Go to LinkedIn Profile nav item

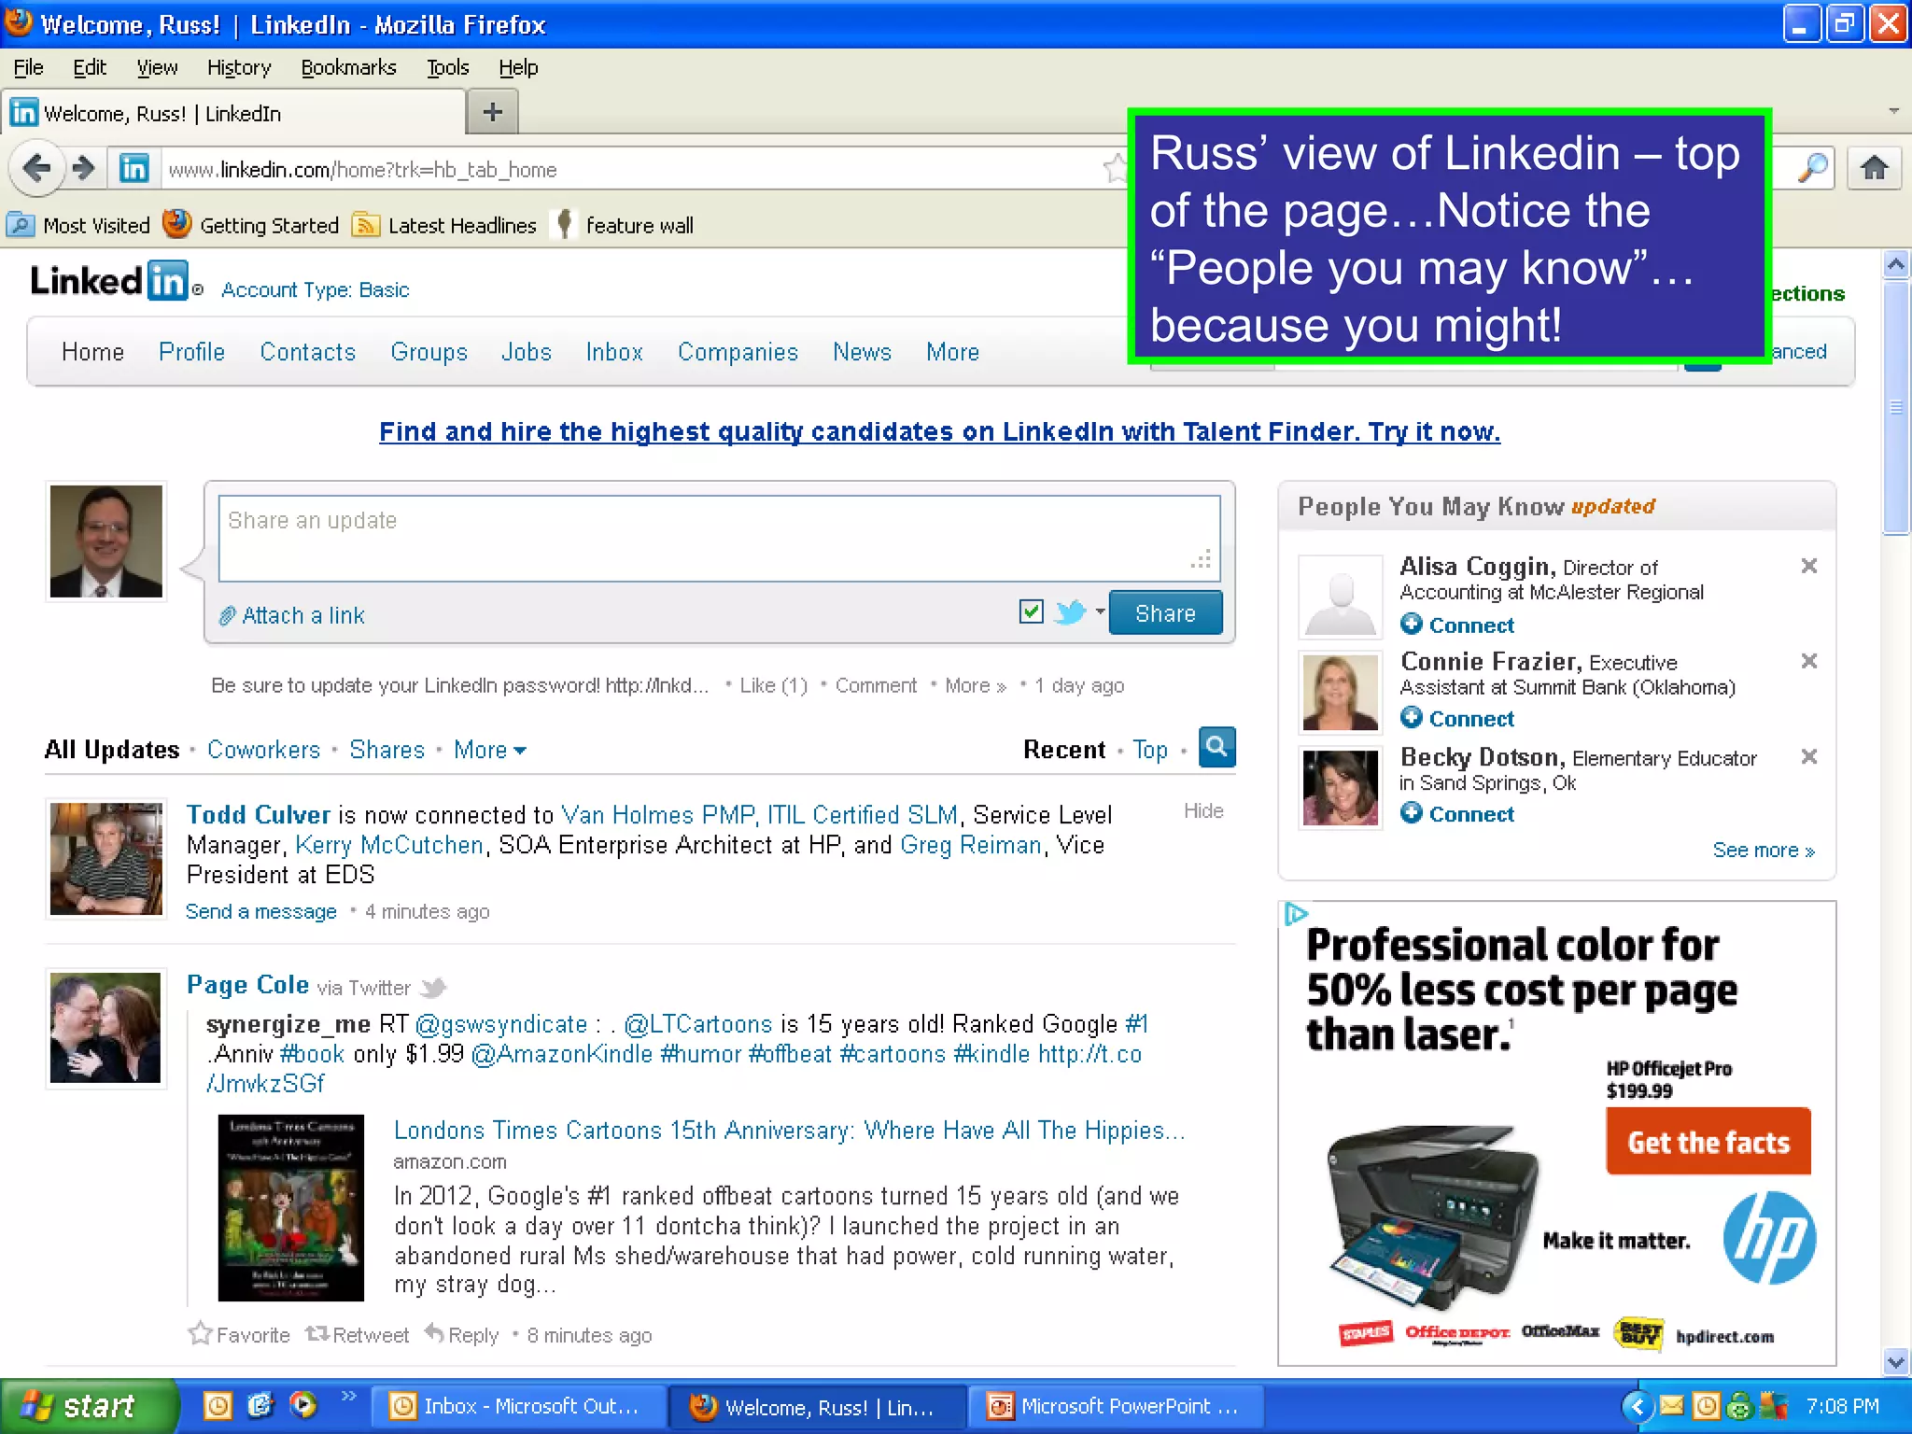[x=191, y=352]
